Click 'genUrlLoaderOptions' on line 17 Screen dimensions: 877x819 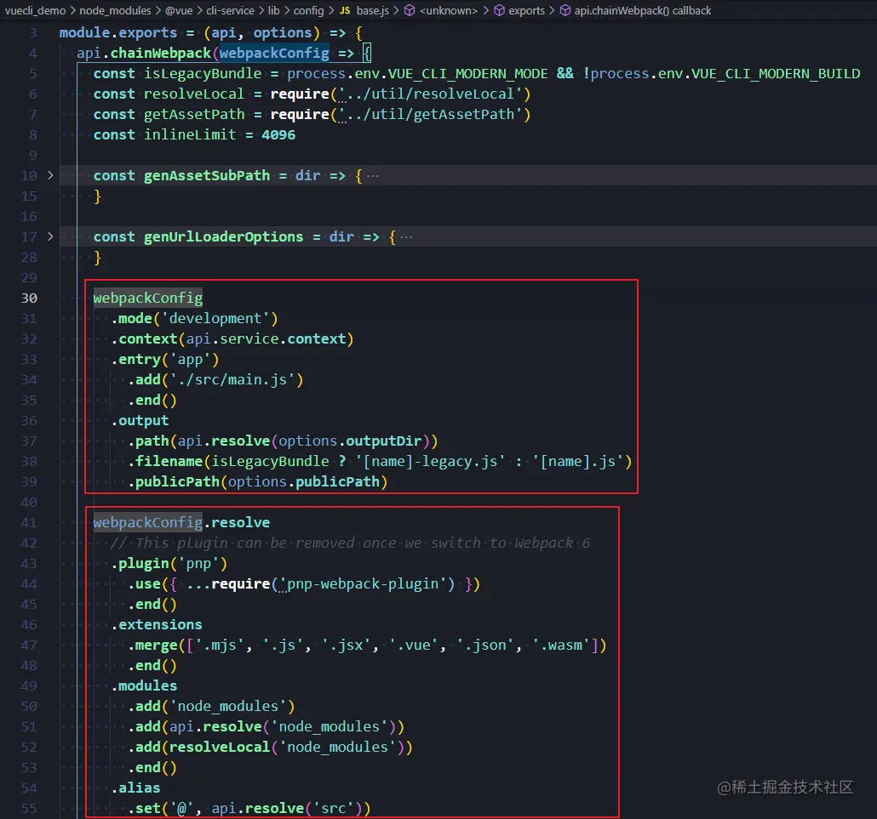pos(224,237)
